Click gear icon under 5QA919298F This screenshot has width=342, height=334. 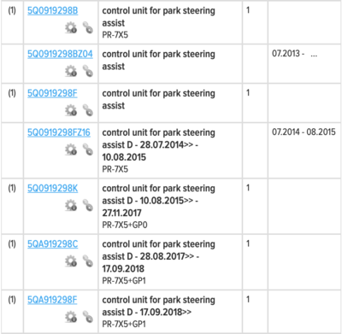click(71, 317)
